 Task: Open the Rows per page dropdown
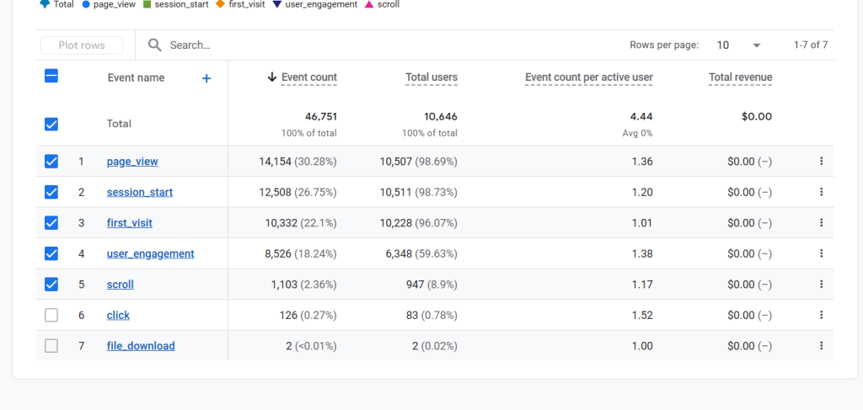[x=738, y=45]
